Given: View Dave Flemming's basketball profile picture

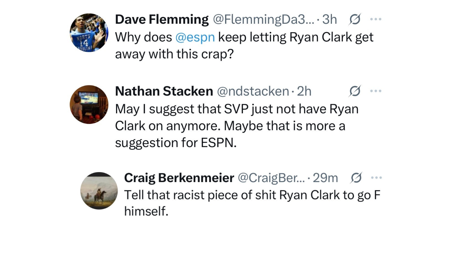Looking at the screenshot, I should tap(89, 33).
